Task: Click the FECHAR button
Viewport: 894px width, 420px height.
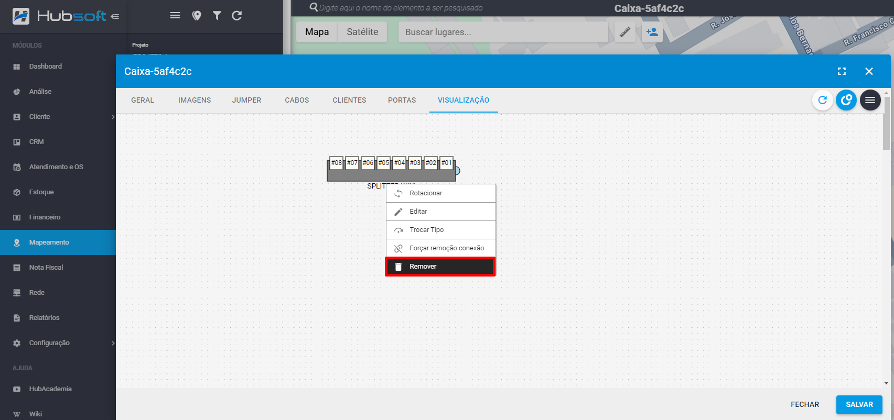Action: 805,404
